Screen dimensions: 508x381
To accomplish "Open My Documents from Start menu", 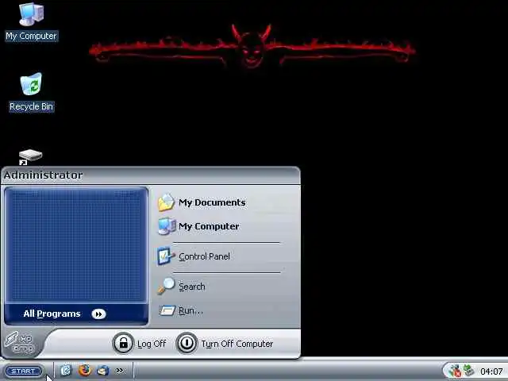I will point(202,202).
